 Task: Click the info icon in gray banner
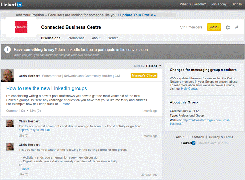pyautogui.click(x=7, y=50)
